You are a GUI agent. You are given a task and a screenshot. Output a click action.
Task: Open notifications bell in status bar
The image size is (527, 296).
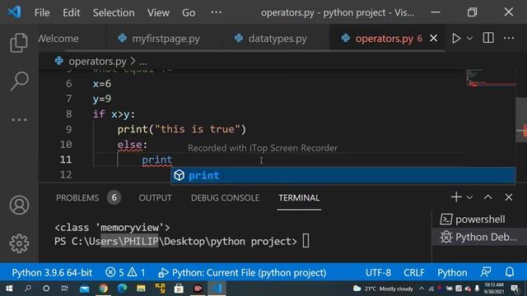pyautogui.click(x=510, y=272)
